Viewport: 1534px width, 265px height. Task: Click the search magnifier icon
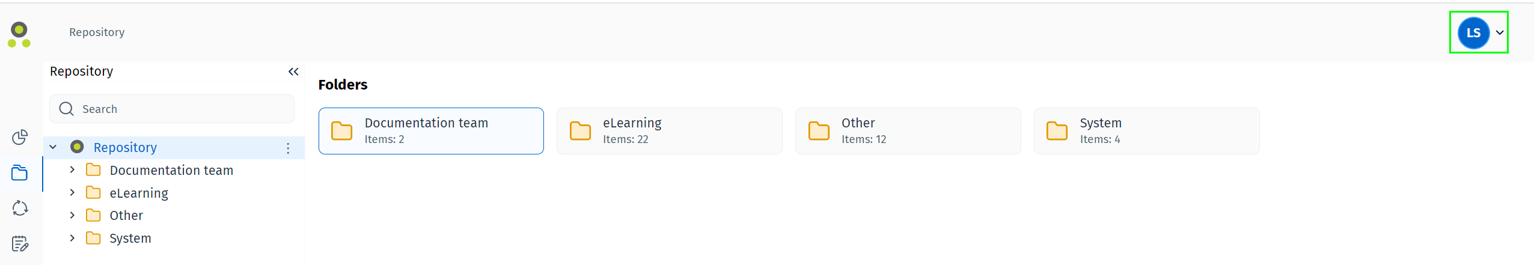(66, 109)
